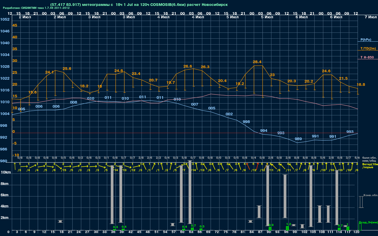Click the 26.3 temperature label
This screenshot has height=236, width=378.
pyautogui.click(x=205, y=67)
